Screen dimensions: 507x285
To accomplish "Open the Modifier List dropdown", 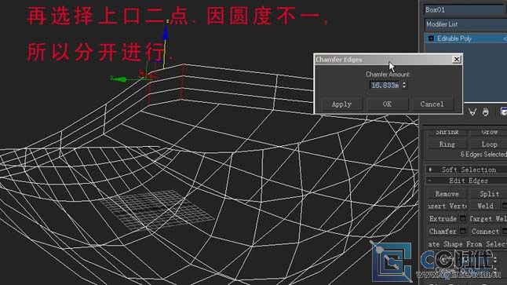I will (x=465, y=24).
